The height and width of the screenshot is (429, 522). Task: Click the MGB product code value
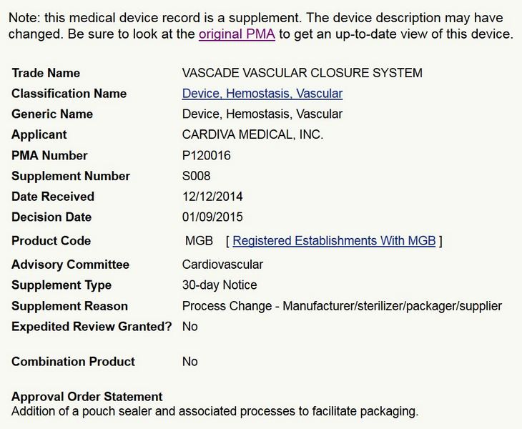(199, 241)
